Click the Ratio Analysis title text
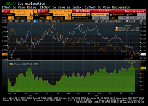148x106 pixels. click(134, 11)
